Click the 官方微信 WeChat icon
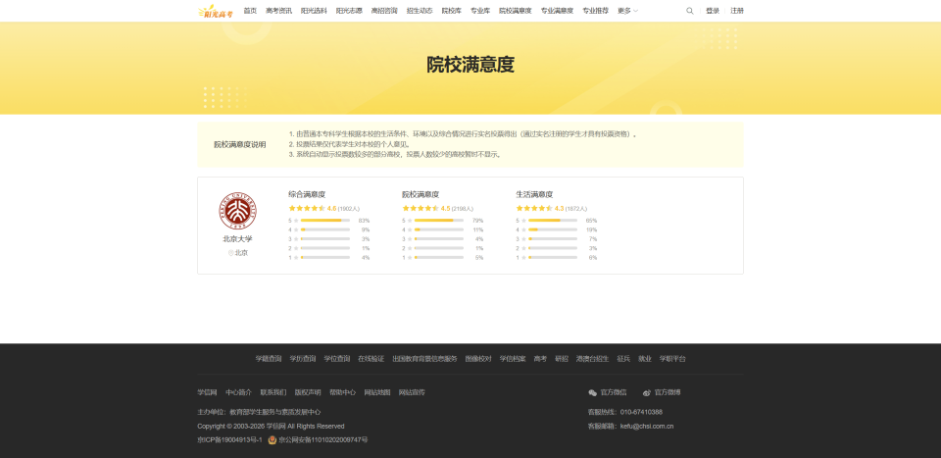 point(593,392)
